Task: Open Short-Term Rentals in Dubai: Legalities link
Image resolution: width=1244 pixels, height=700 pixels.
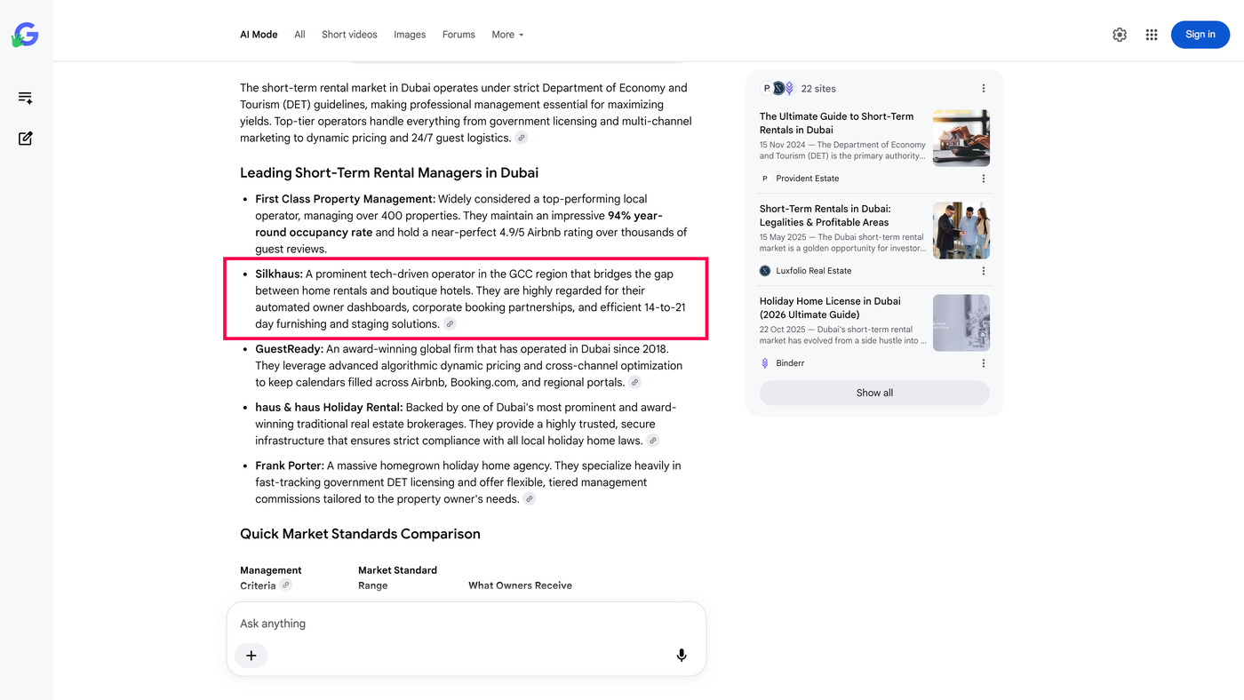Action: pos(825,216)
